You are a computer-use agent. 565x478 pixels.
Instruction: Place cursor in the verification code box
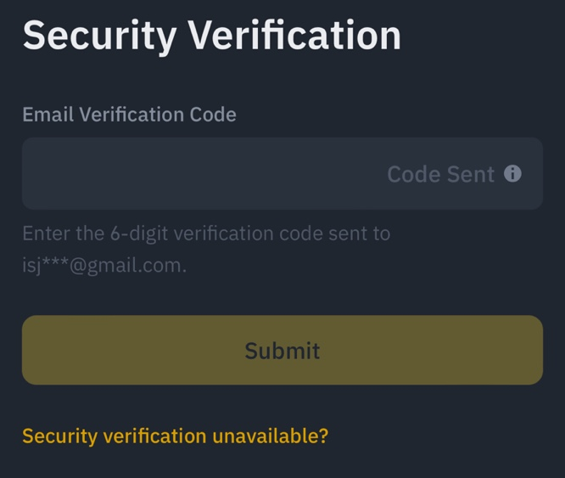coord(282,173)
